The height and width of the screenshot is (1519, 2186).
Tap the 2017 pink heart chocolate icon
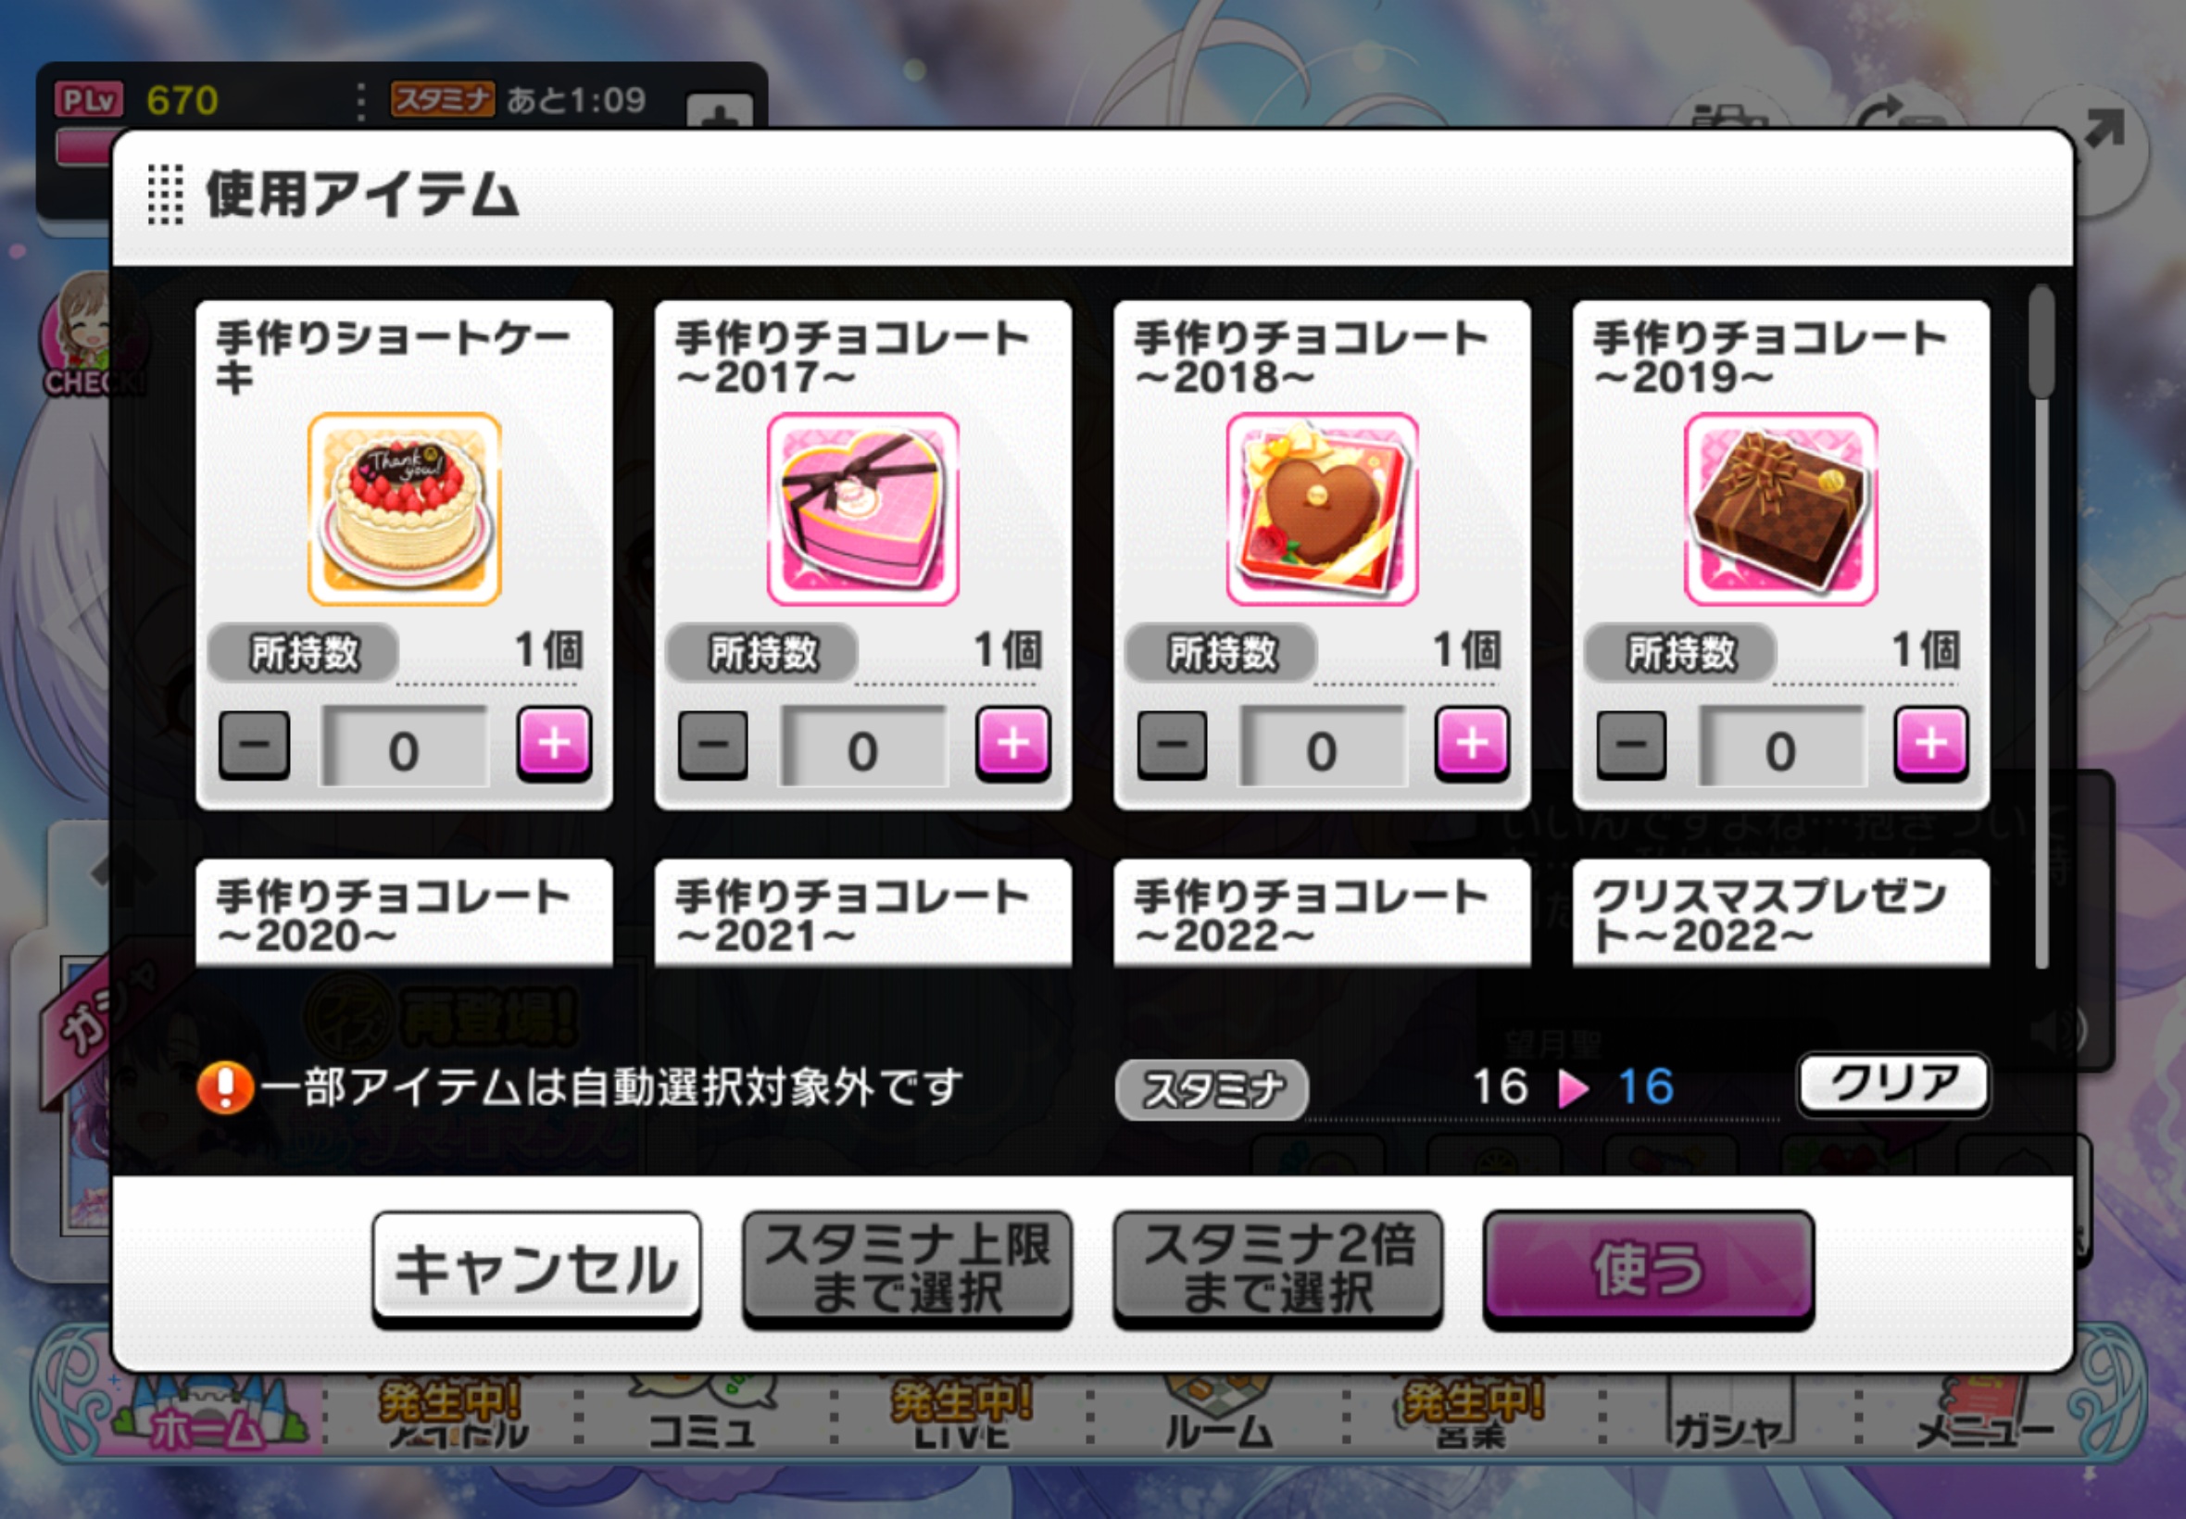(863, 509)
